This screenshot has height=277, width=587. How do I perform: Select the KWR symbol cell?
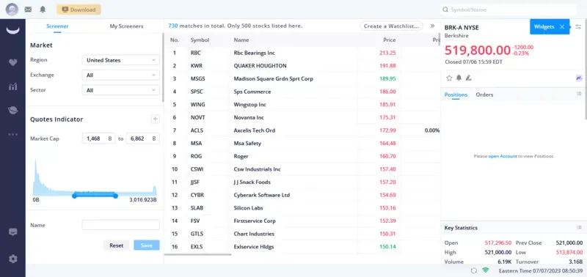point(197,66)
